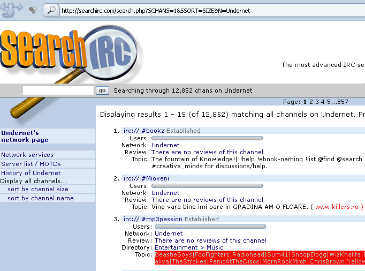Click the #Mioveni users bar
Screen dimensions: 365x271
point(207,186)
